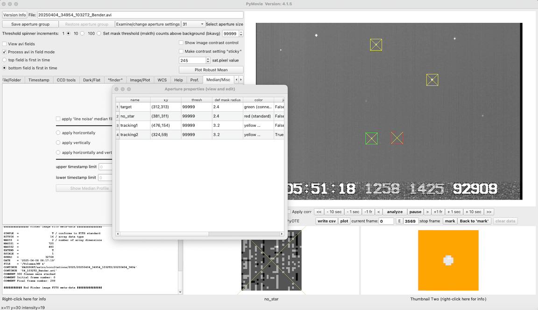Image resolution: width=538 pixels, height=310 pixels.
Task: Open the aperture size dropdown
Action: (193, 24)
